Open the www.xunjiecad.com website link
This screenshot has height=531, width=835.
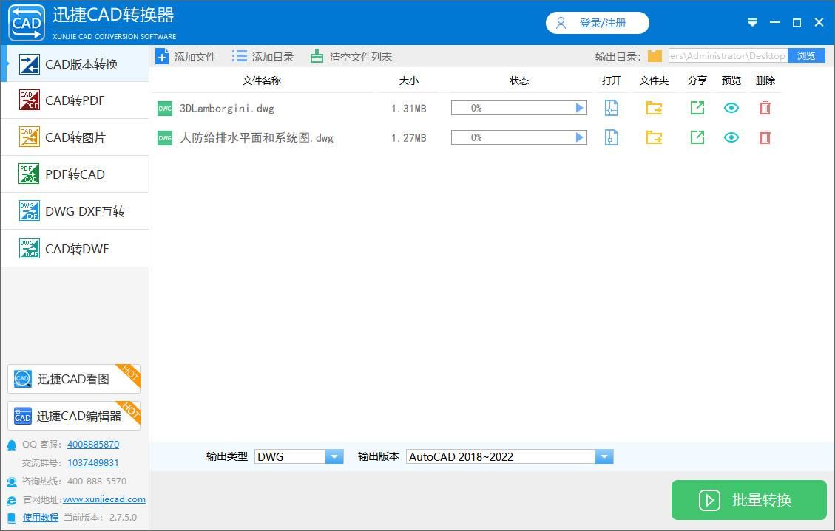click(x=104, y=499)
